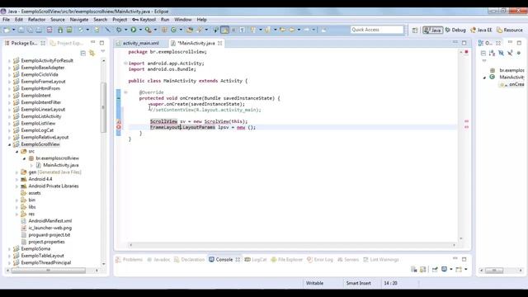Image resolution: width=528 pixels, height=297 pixels.
Task: Expand the Android 4.4 library node
Action: 16,179
